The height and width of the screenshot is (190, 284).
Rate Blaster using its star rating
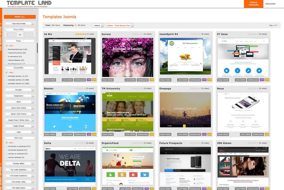point(80,89)
